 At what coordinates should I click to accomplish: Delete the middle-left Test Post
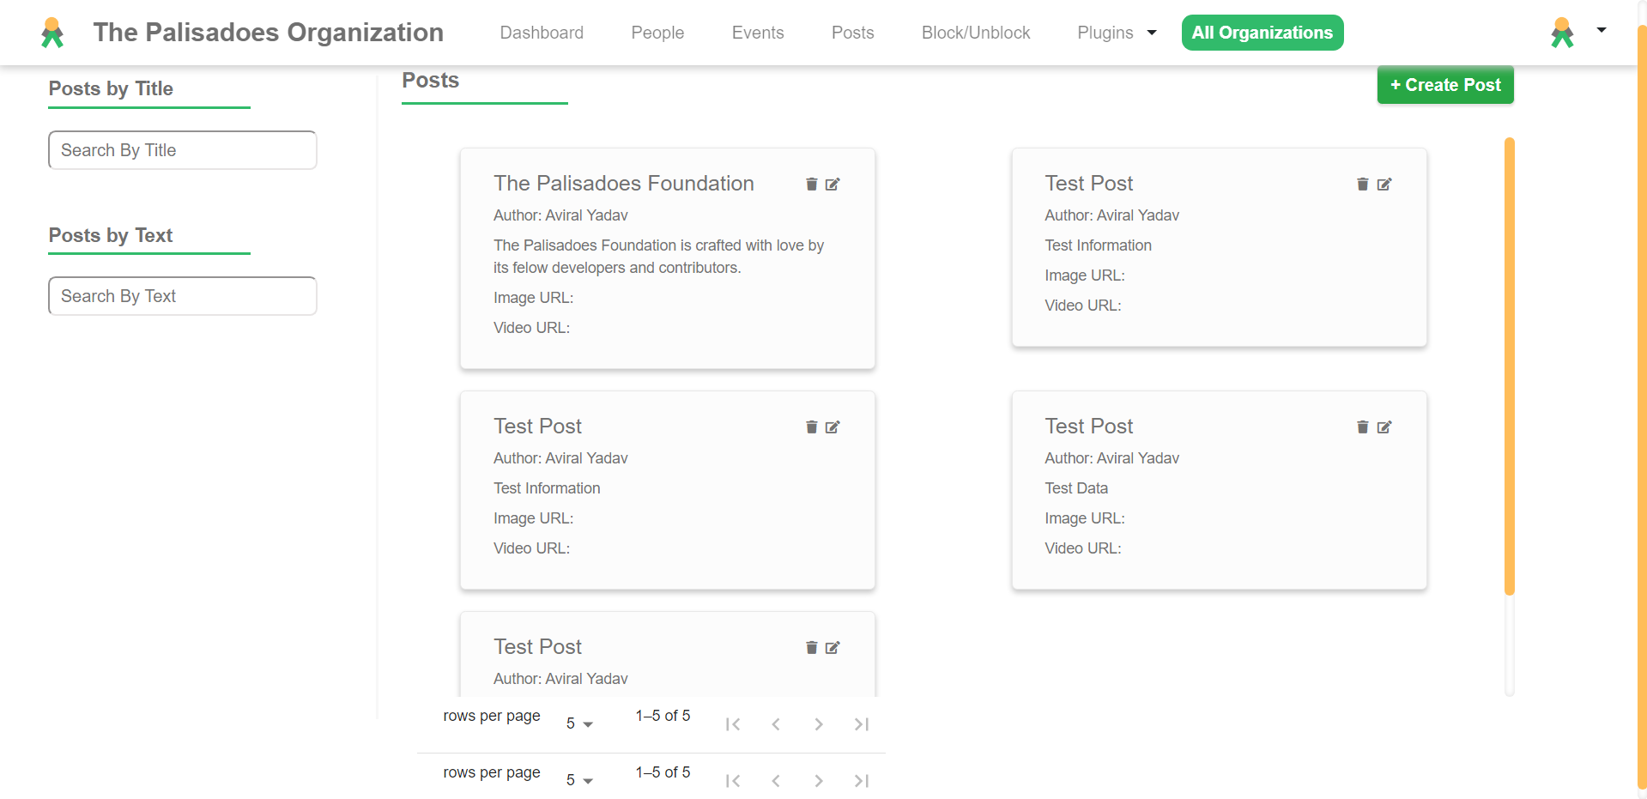coord(811,427)
